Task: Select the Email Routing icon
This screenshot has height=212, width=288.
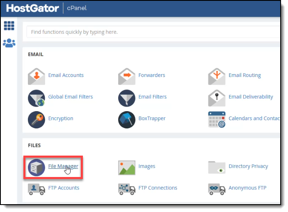Action: tap(217, 76)
